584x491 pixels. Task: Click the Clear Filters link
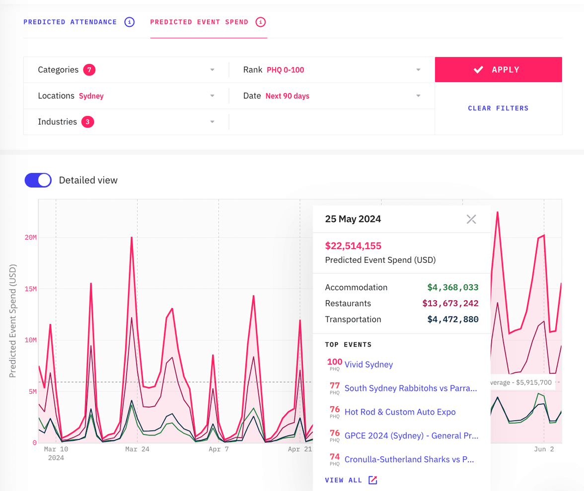tap(498, 108)
